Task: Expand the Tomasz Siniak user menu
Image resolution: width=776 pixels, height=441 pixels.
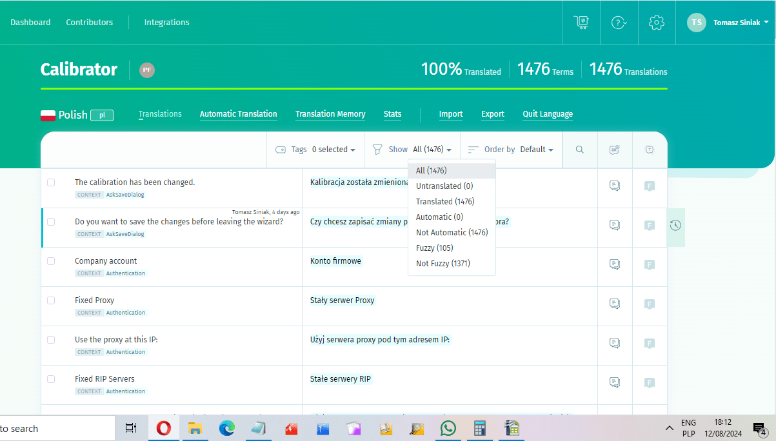Action: (728, 23)
